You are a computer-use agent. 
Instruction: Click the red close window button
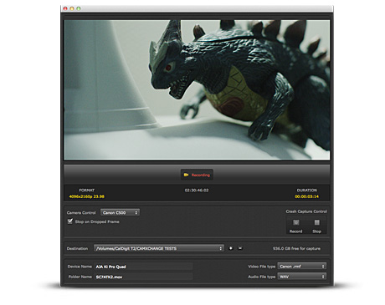click(x=65, y=8)
